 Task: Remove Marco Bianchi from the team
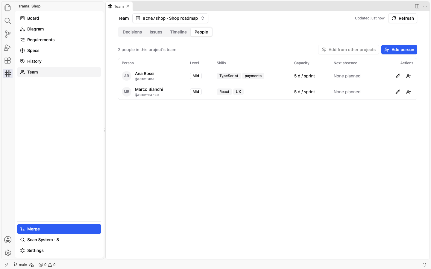pos(409,92)
